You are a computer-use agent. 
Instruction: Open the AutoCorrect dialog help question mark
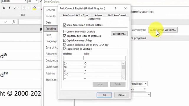point(115,8)
